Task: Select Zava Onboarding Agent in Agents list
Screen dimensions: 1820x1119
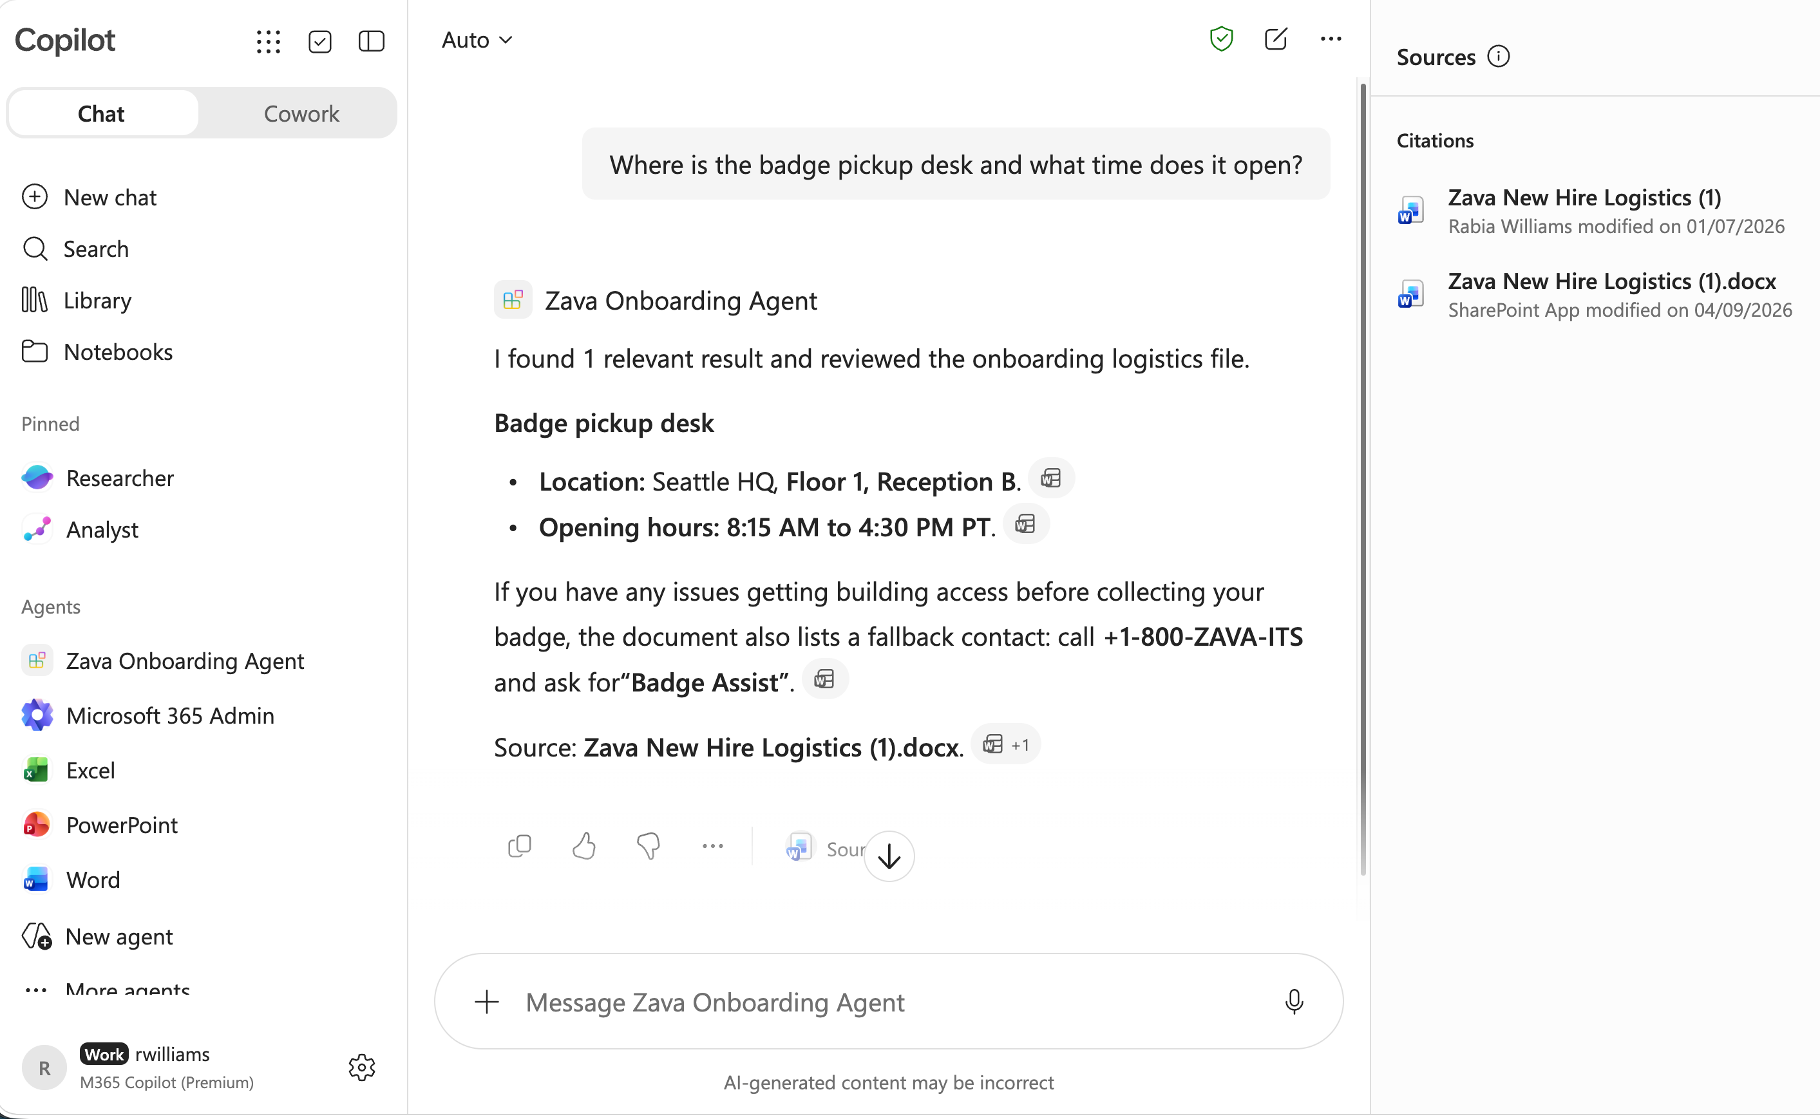Action: pos(164,660)
